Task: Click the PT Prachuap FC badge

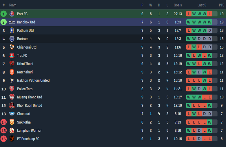Action: click(x=12, y=139)
